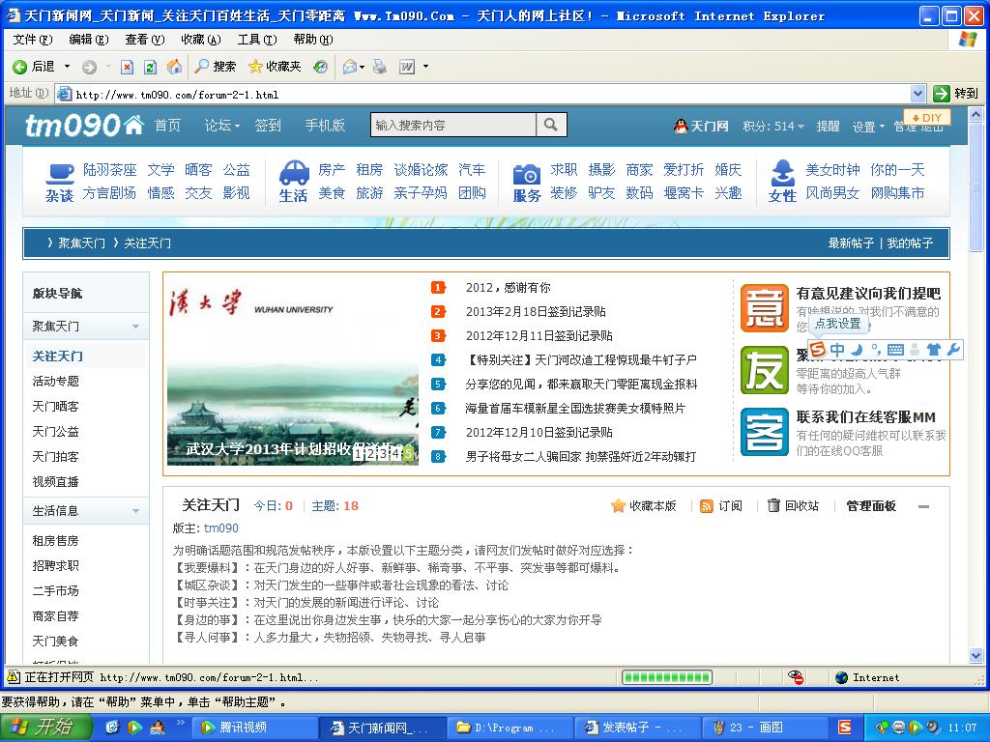Toggle Sogou Chinese/English 中 mode

pos(837,350)
